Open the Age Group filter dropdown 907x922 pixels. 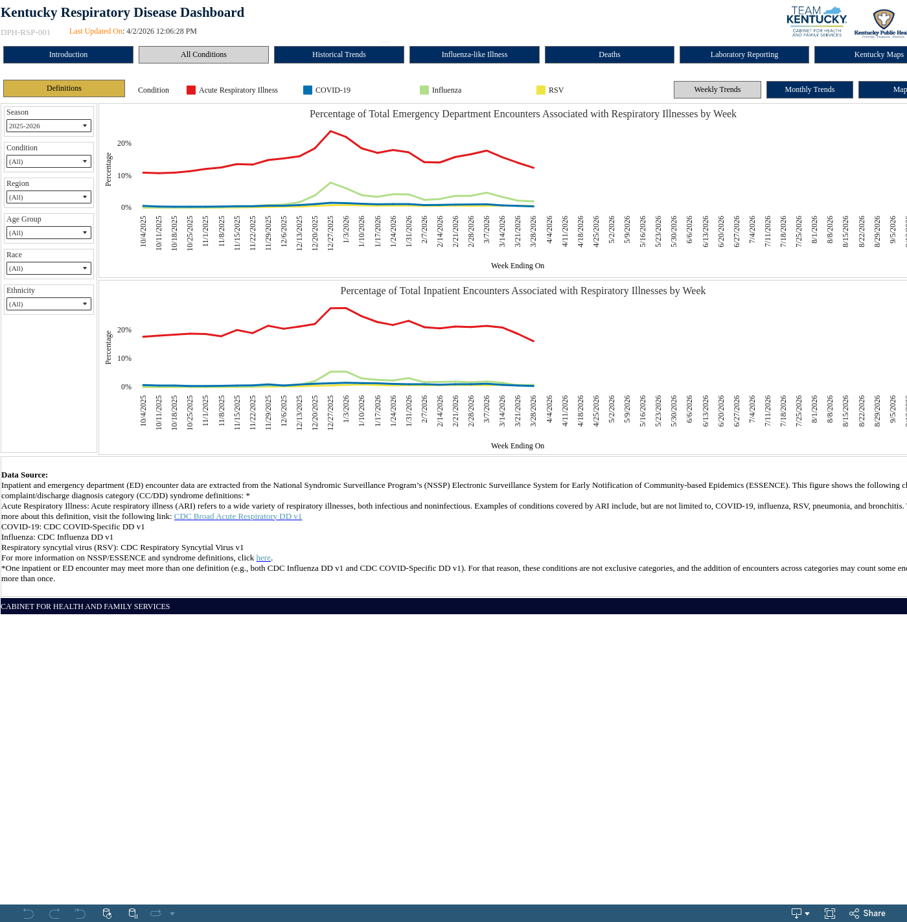click(x=49, y=233)
